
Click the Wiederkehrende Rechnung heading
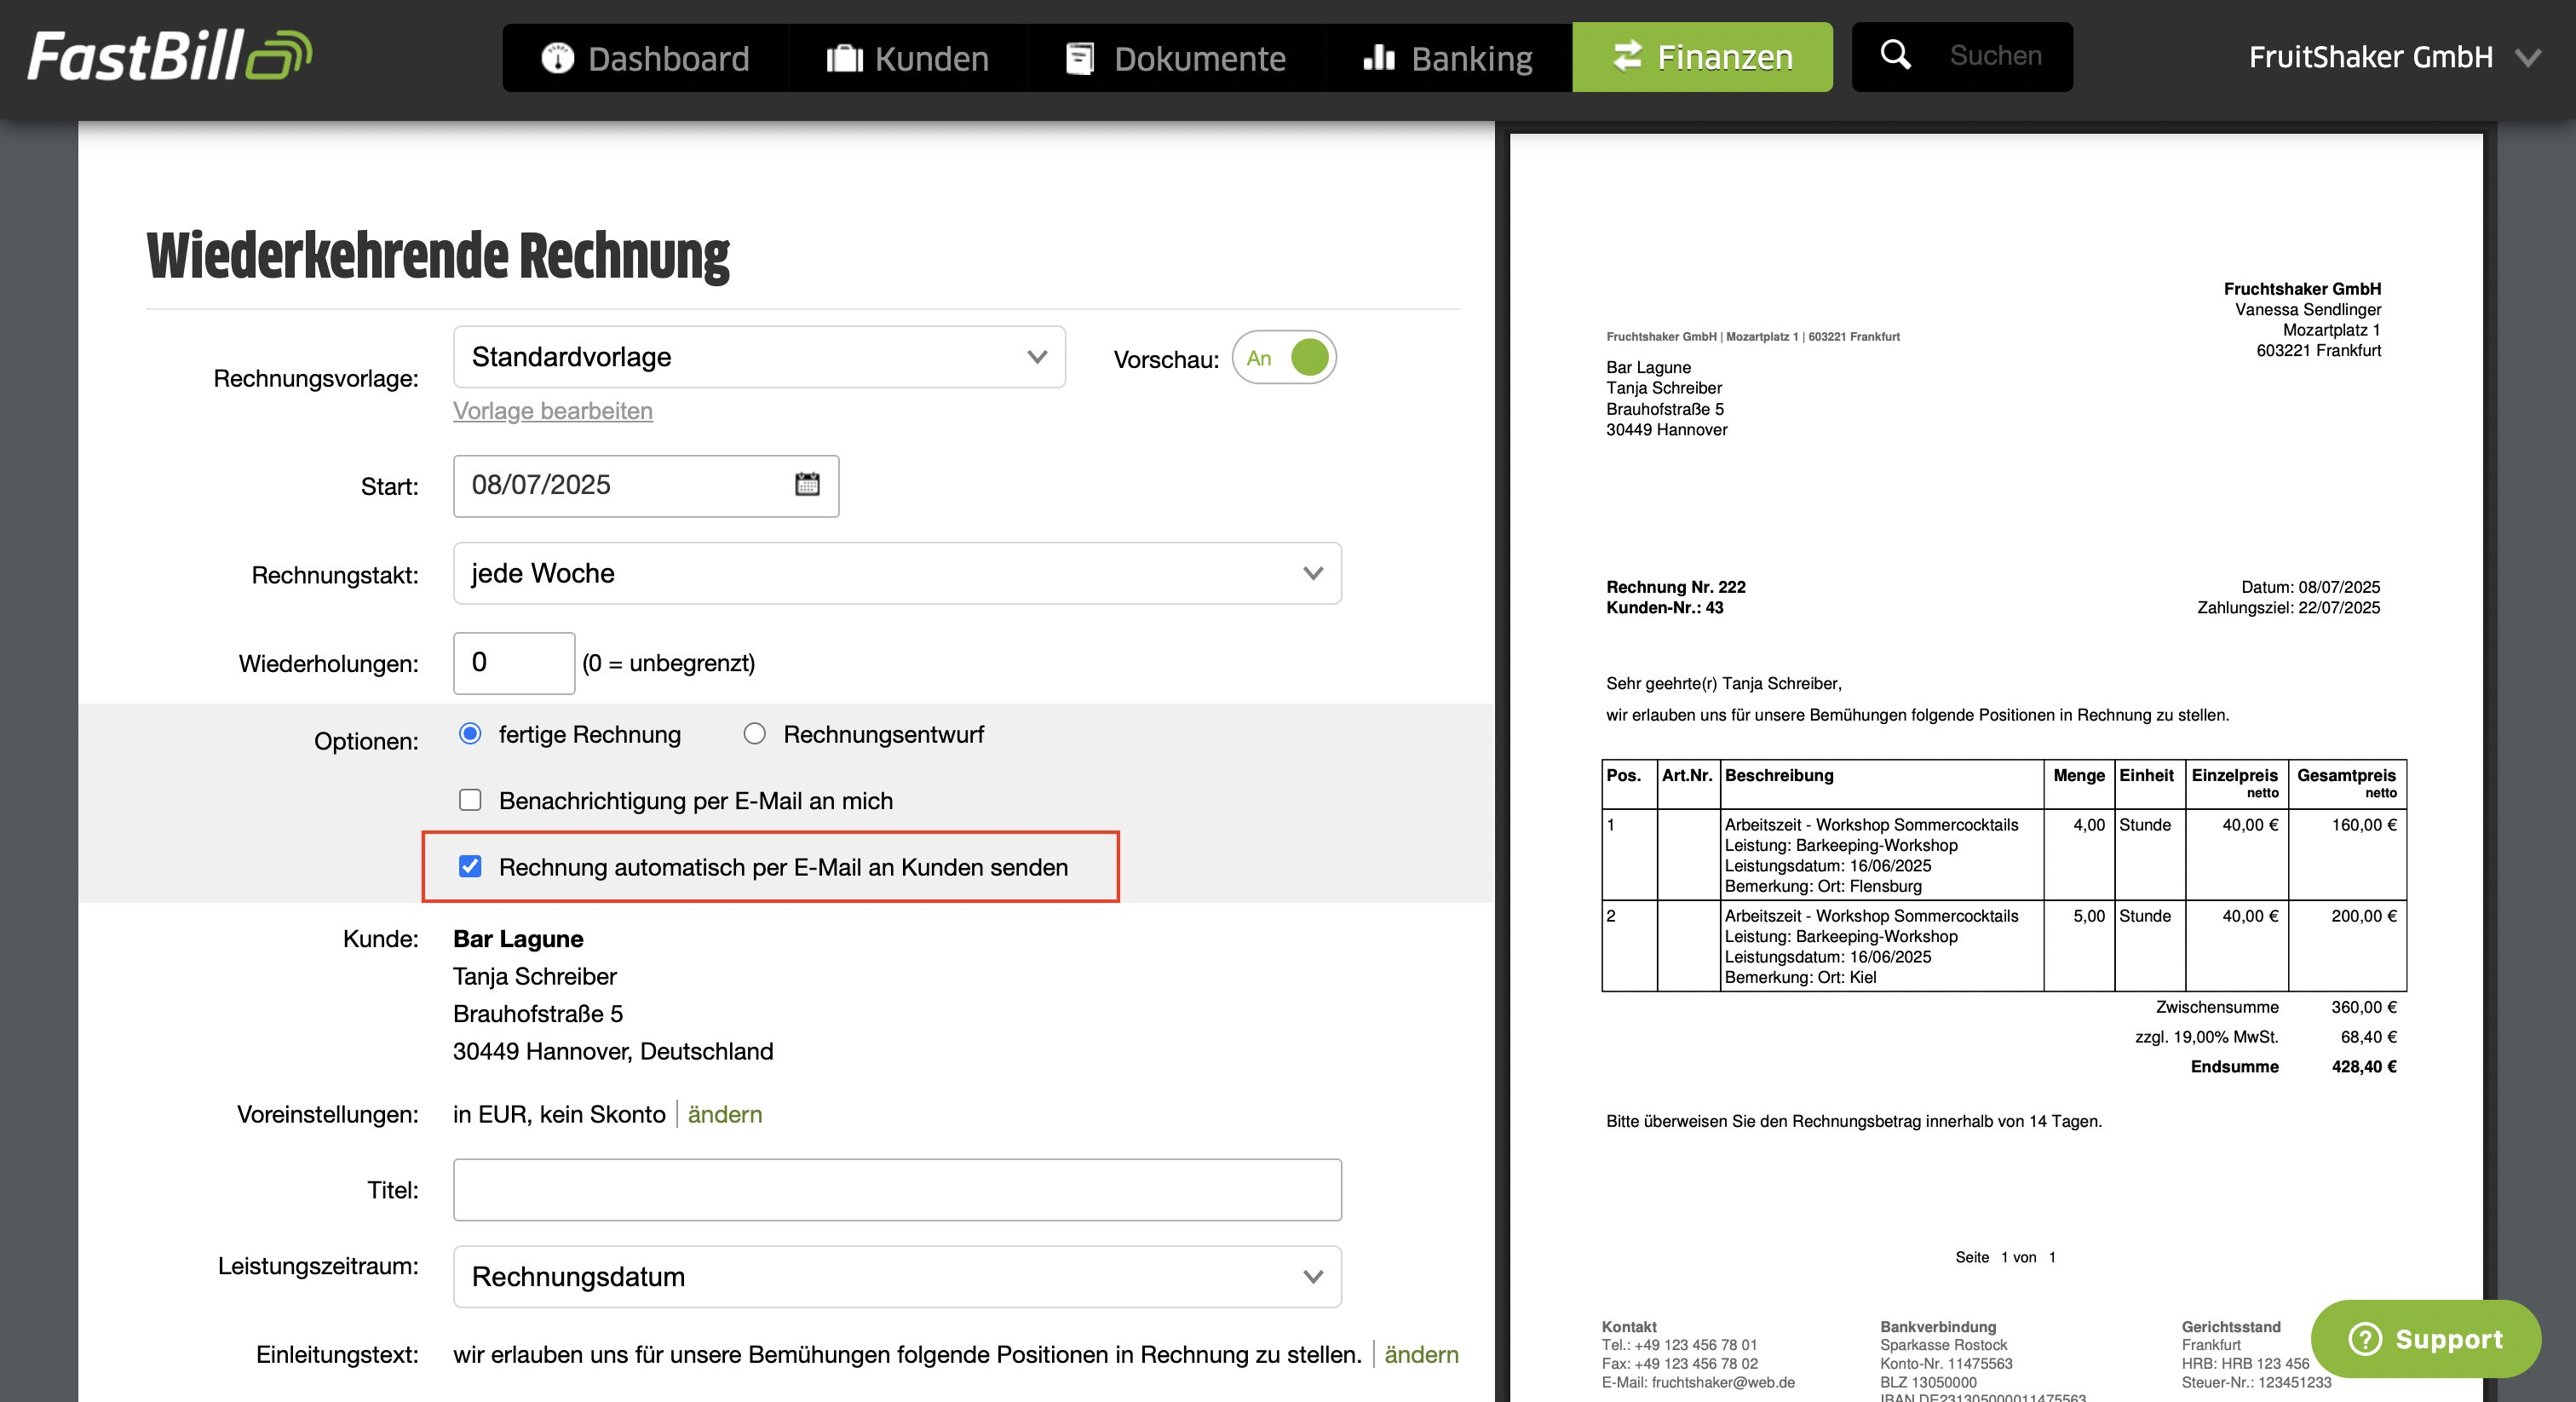438,256
